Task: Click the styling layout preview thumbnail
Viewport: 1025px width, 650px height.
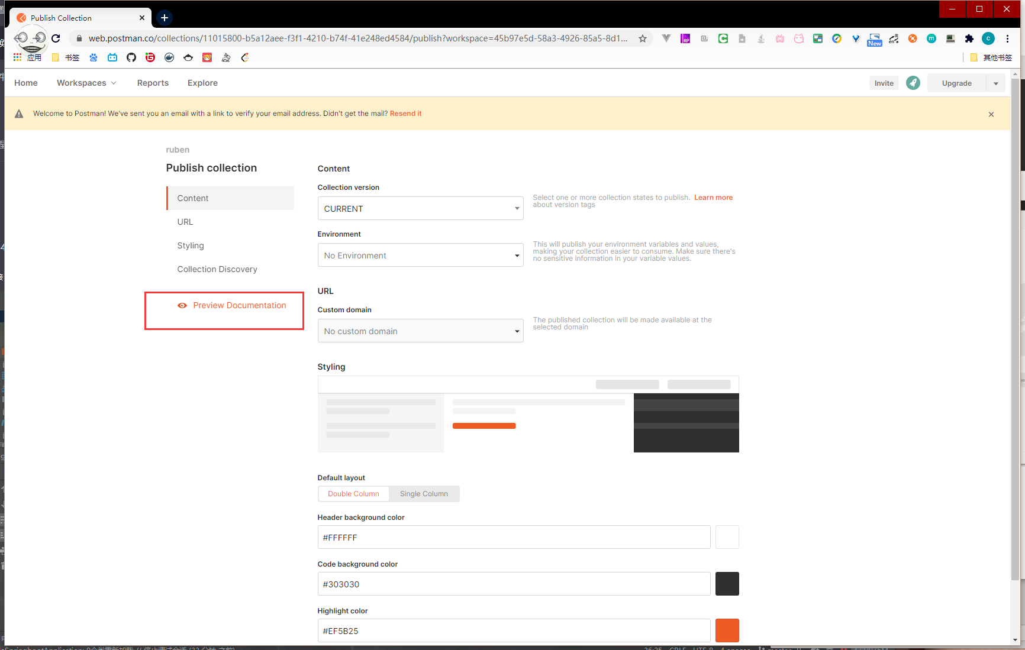Action: pyautogui.click(x=528, y=414)
